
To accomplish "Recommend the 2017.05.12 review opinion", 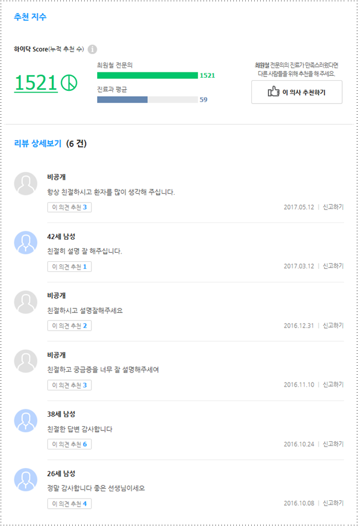I will pos(69,207).
